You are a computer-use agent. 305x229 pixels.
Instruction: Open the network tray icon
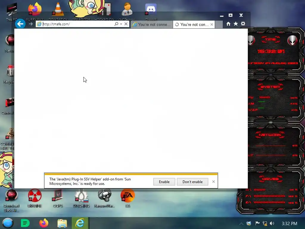tap(265, 223)
